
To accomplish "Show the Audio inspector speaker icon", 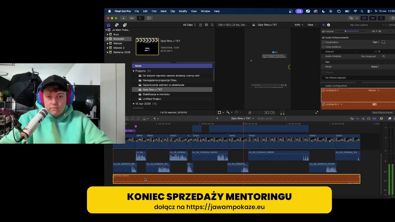I will tap(323, 25).
